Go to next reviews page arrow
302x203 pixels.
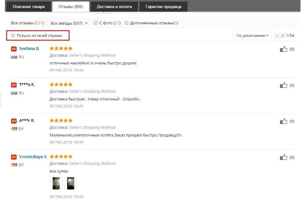click(x=283, y=35)
